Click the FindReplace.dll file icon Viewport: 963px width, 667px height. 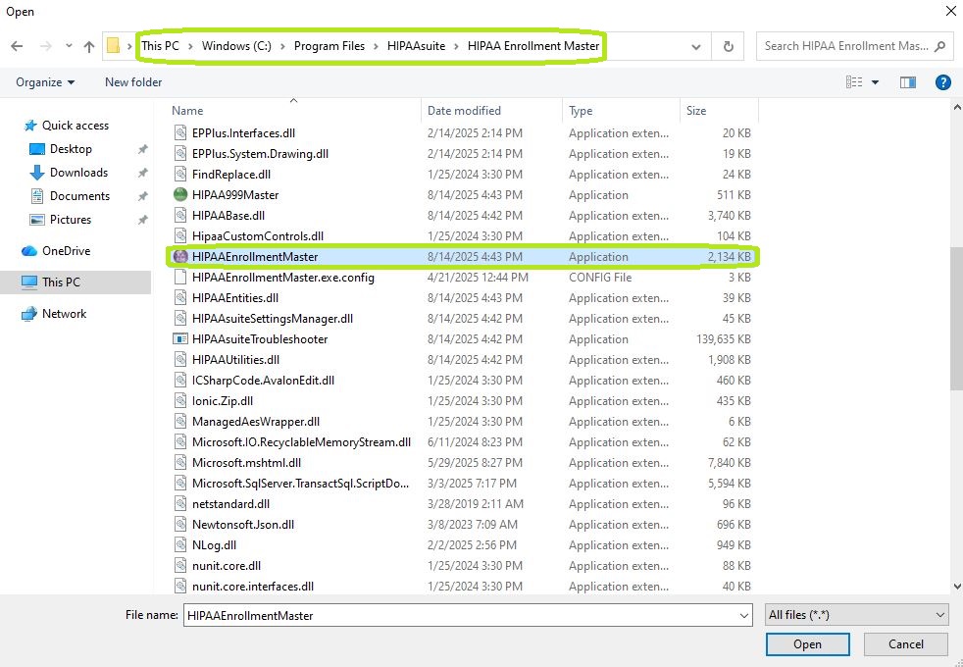tap(179, 174)
